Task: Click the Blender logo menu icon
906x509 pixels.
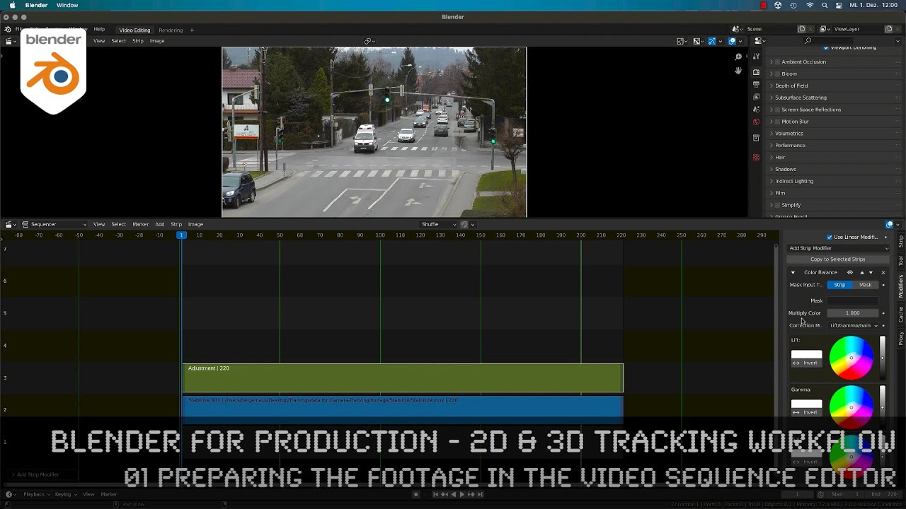Action: point(8,30)
